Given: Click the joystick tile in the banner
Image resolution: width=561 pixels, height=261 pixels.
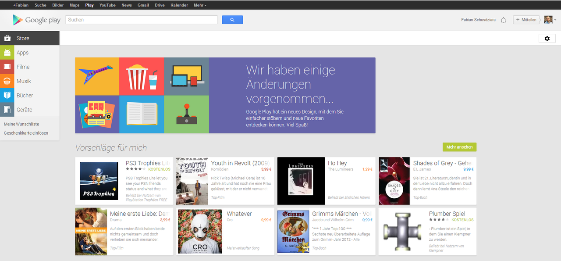Looking at the screenshot, I should 187,114.
